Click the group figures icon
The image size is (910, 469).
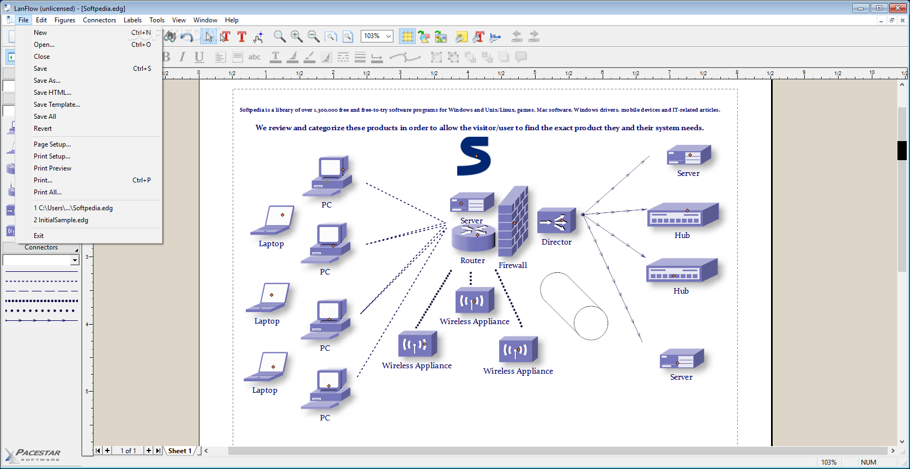[436, 57]
